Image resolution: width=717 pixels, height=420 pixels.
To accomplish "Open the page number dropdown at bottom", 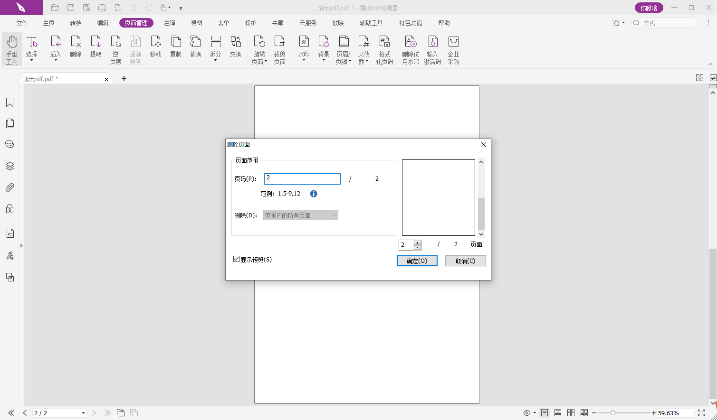I will [x=83, y=413].
